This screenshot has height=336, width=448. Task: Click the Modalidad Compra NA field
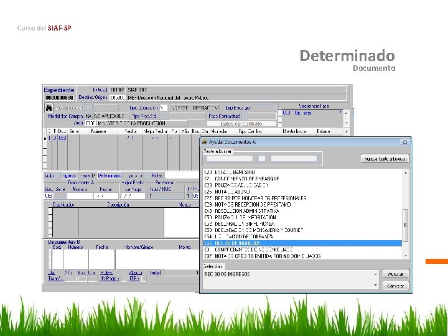coord(88,116)
